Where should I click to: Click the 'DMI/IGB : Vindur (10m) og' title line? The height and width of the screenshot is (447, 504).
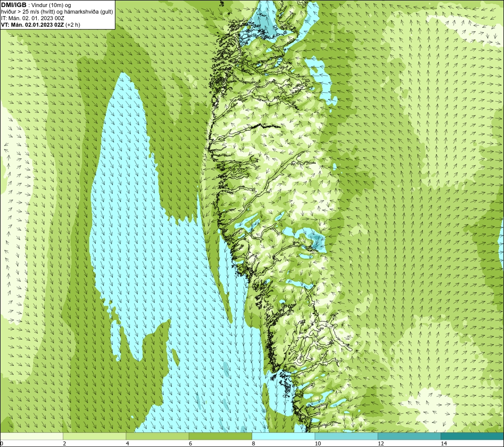(36, 5)
